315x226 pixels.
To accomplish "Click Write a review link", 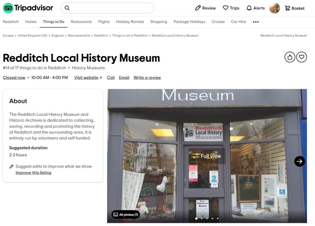I will point(147,78).
